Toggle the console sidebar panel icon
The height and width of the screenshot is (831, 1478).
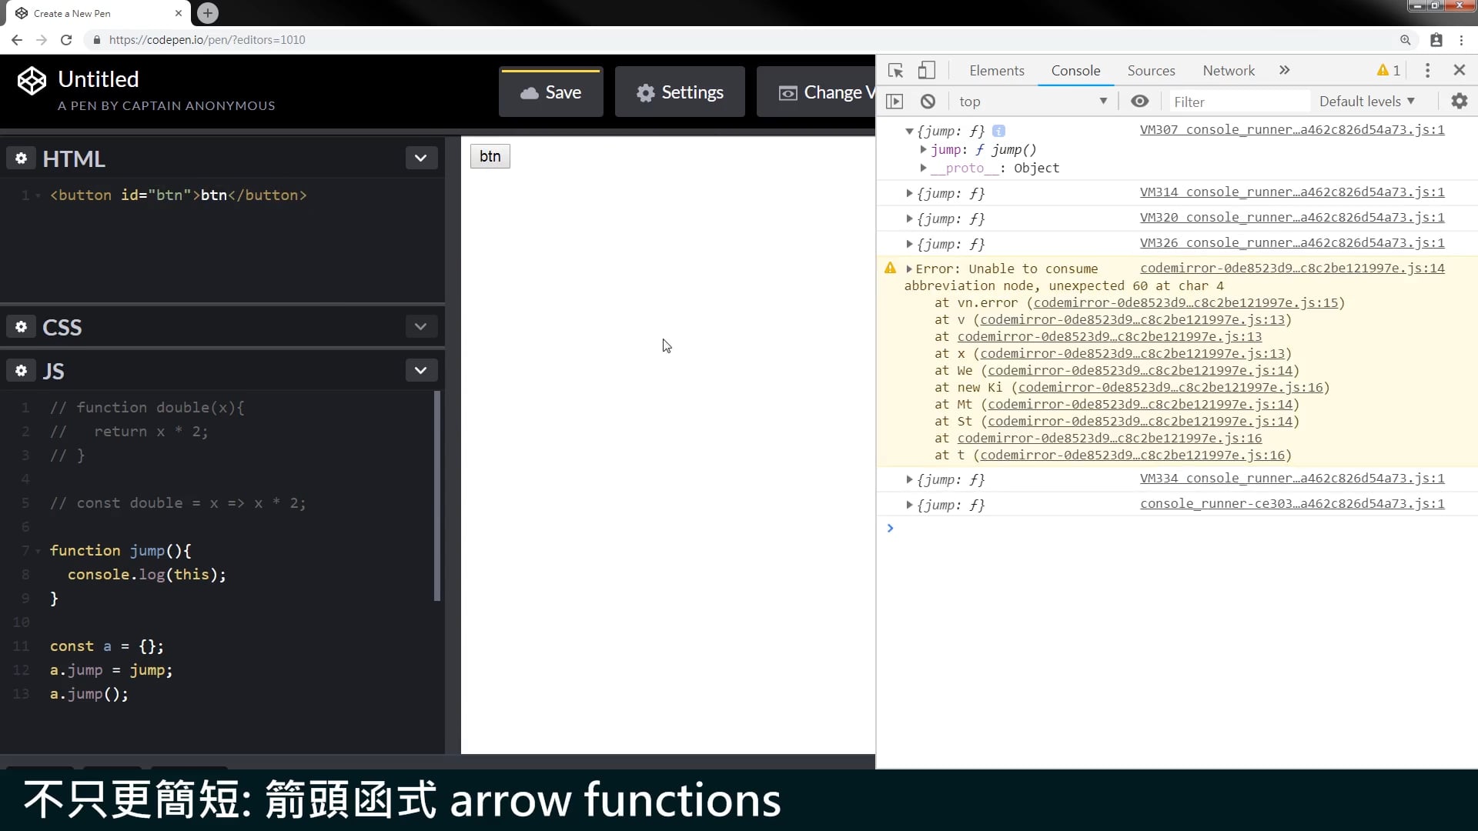pos(894,101)
